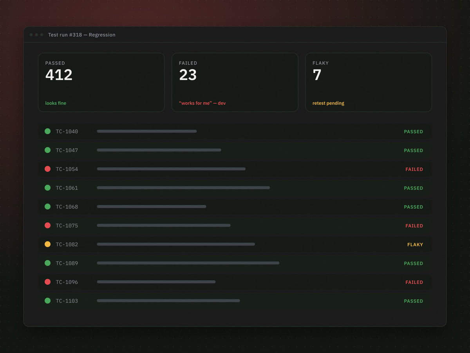Select test case ID TC-1040
This screenshot has width=470, height=353.
click(x=67, y=131)
